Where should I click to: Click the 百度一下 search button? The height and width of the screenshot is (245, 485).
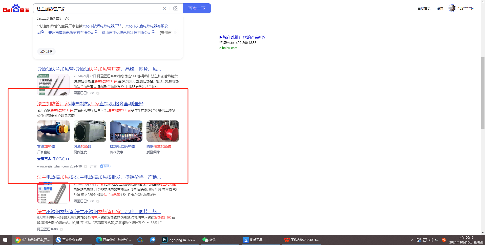coord(197,8)
